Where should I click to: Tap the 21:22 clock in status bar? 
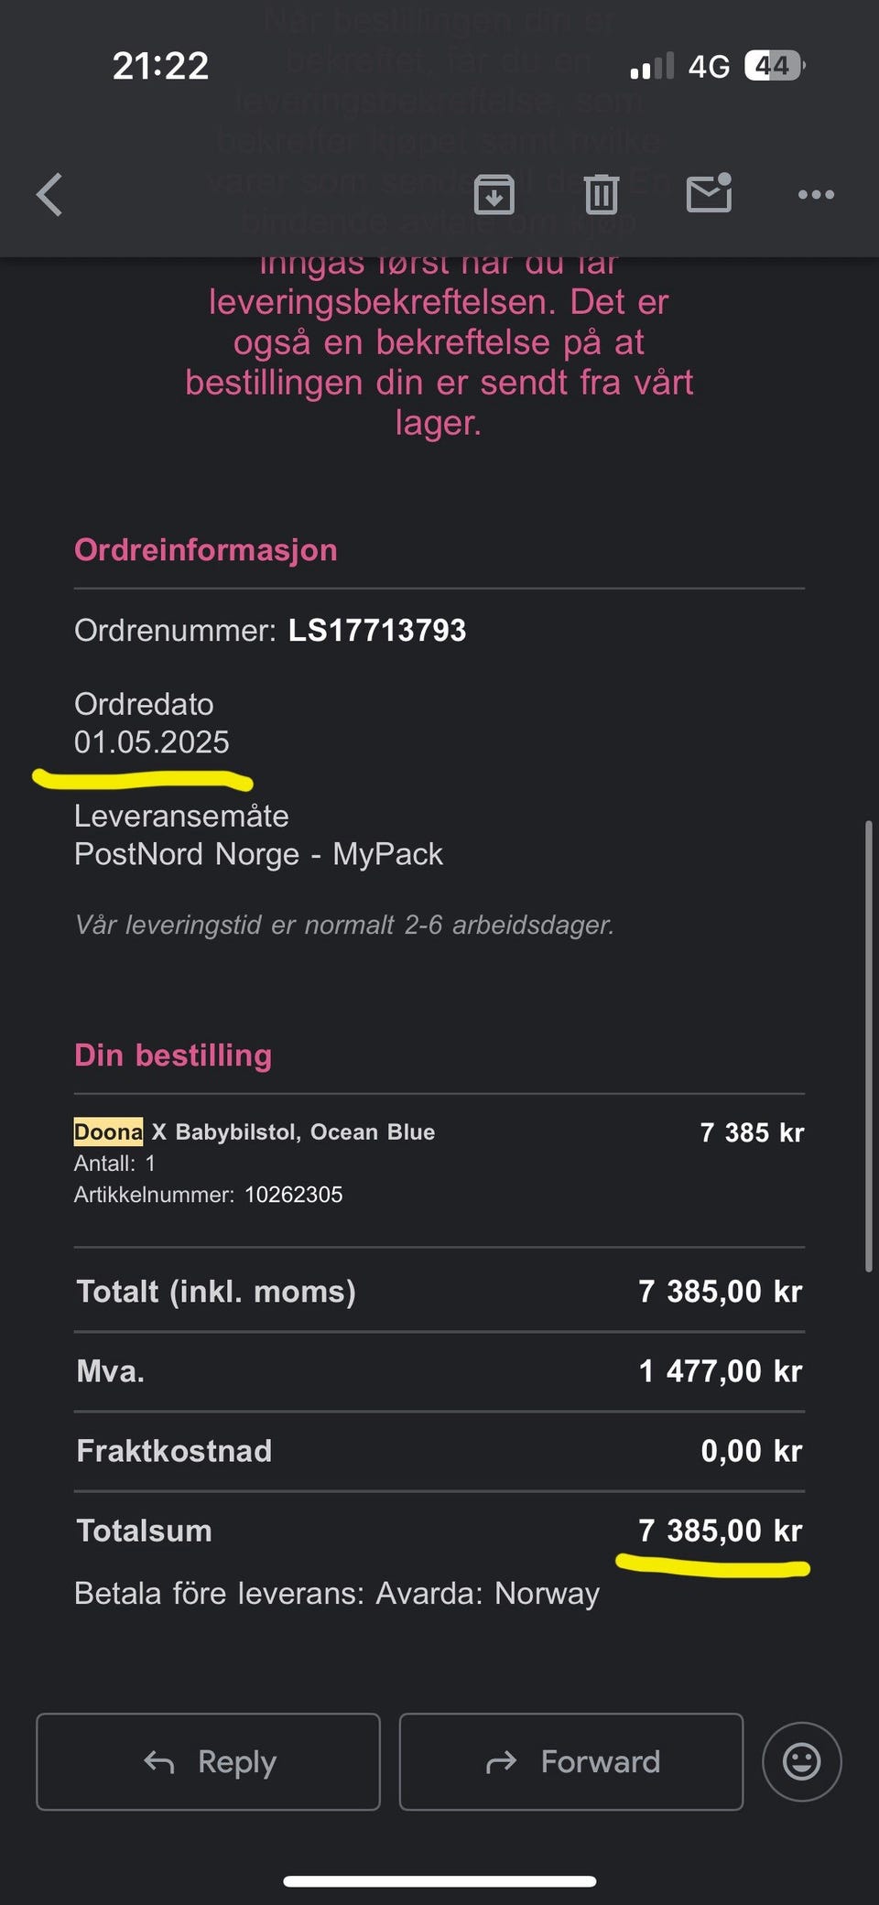click(160, 66)
